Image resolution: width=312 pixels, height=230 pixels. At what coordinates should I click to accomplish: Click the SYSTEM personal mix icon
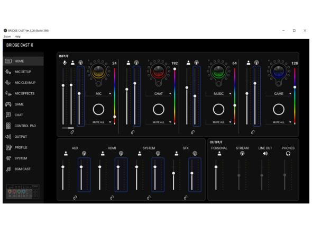click(140, 153)
